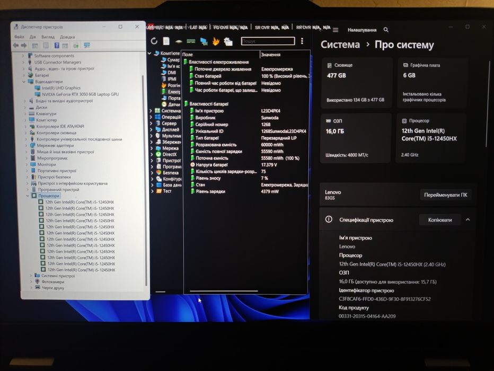The width and height of the screenshot is (494, 371).
Task: Collapse the Специфікації пристрою section chevron
Action: 468,220
